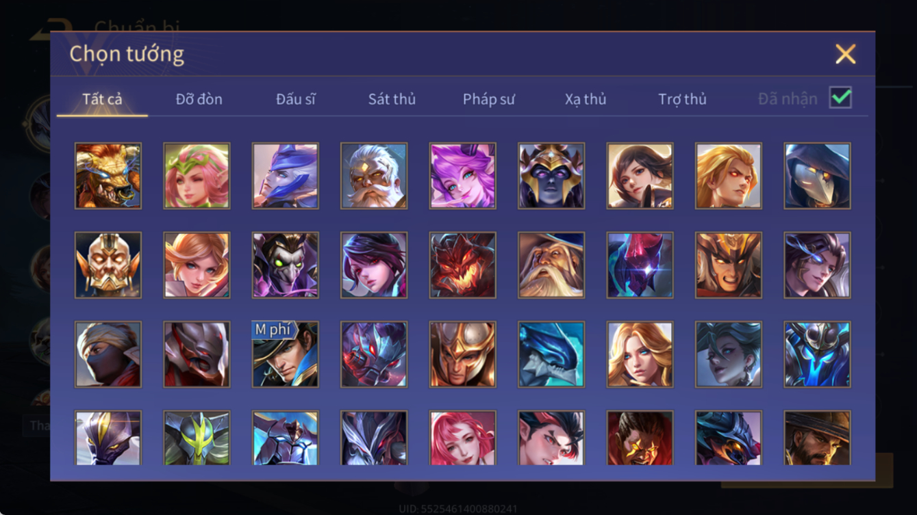Select the purple-haired girl hero portrait

click(462, 176)
